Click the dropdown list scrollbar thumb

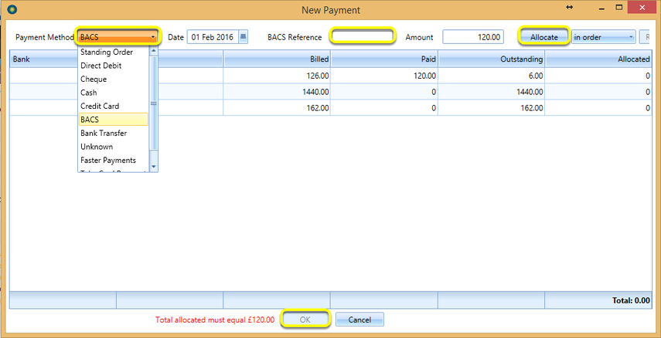153,103
